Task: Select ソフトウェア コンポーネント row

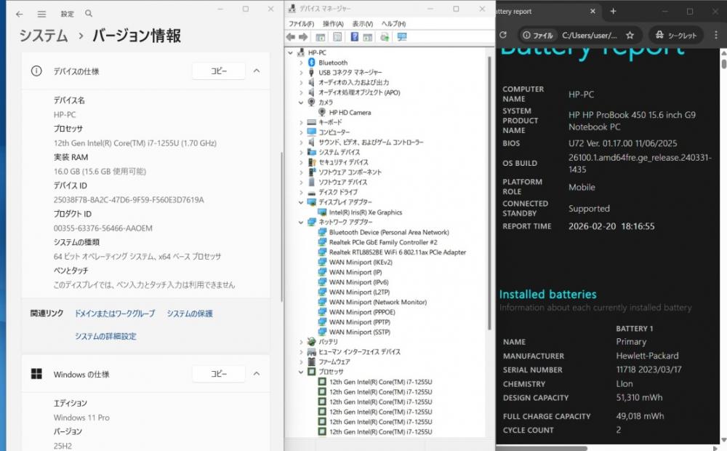Action: pyautogui.click(x=350, y=172)
